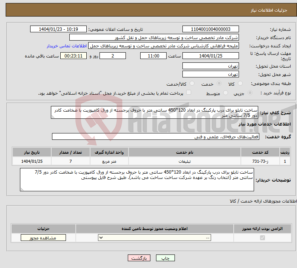Select the خدمت radio button

219,83
